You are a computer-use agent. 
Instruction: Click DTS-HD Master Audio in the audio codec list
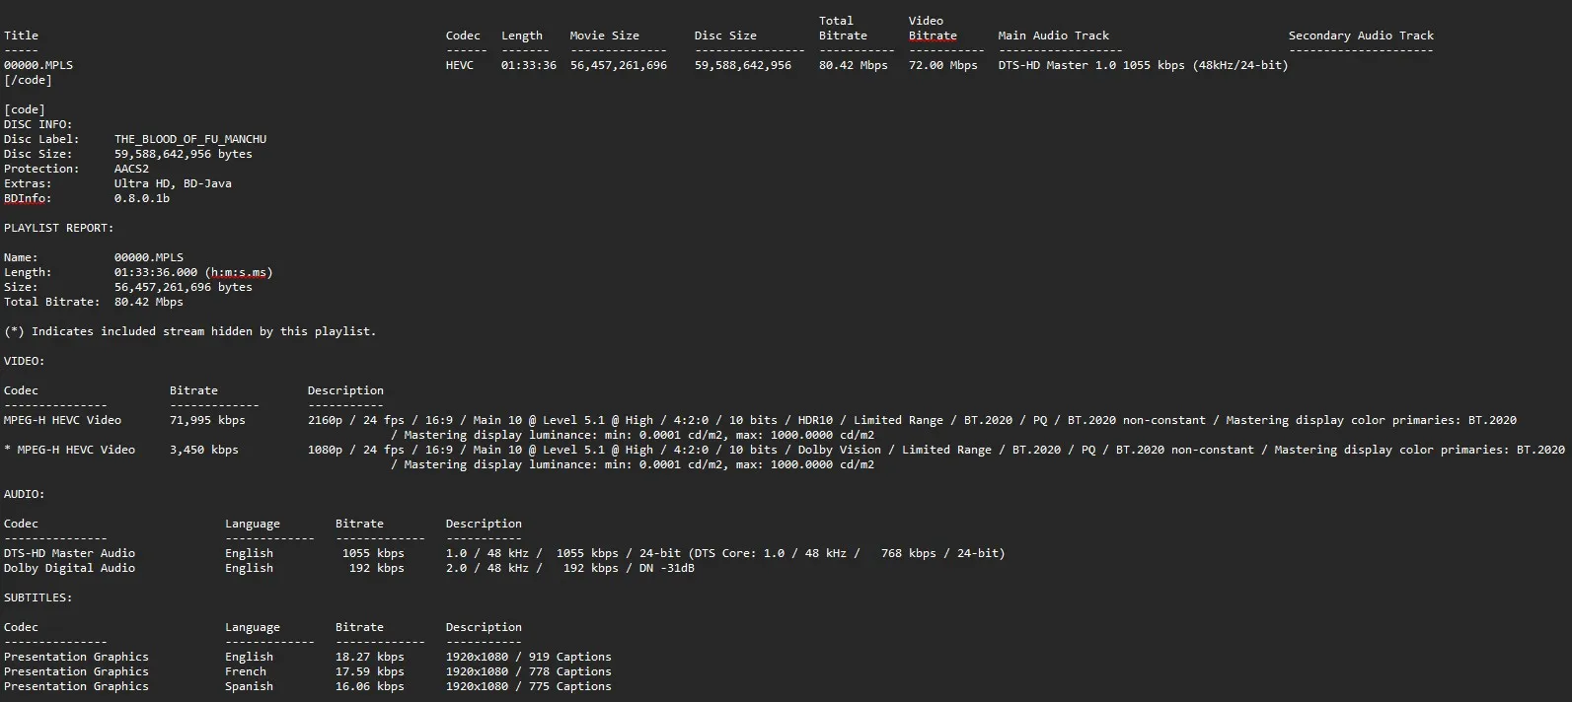point(69,553)
